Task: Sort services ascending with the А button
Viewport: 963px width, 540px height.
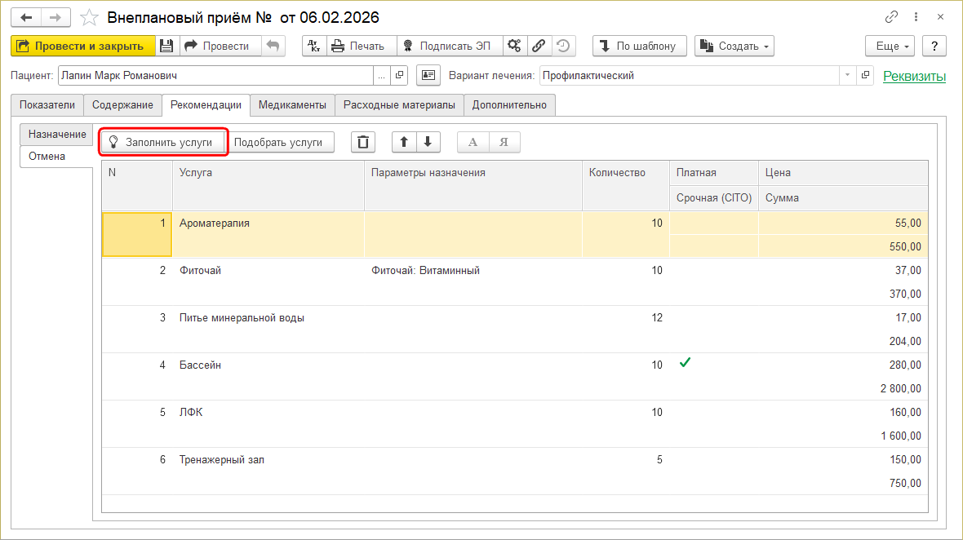Action: click(473, 143)
